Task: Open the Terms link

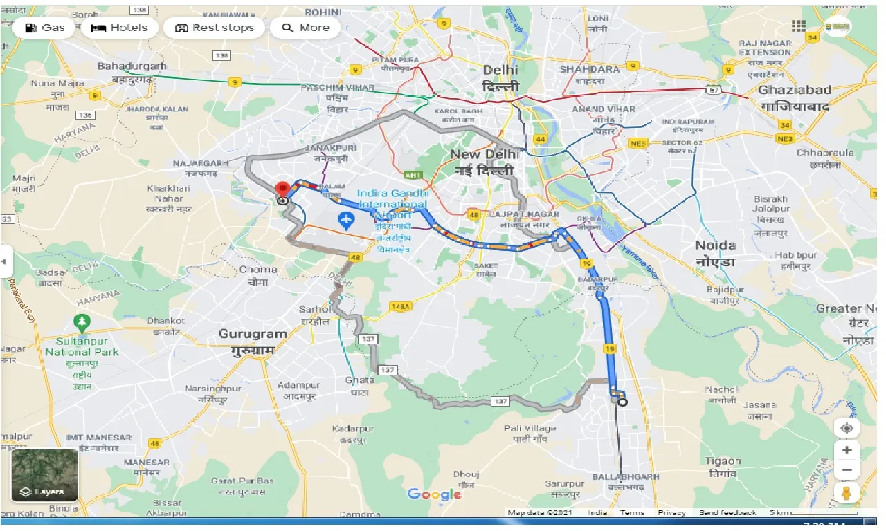Action: tap(632, 512)
